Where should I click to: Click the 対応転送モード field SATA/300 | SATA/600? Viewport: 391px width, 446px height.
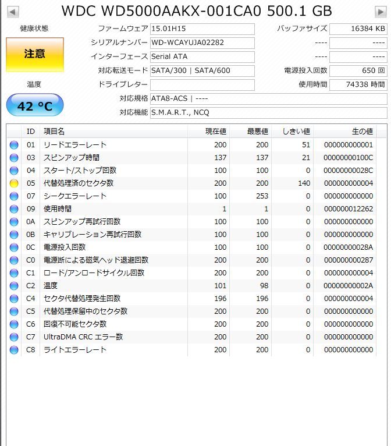[202, 70]
